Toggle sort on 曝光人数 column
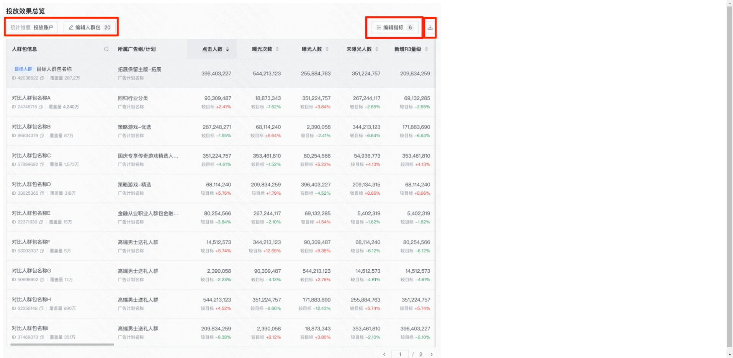The width and height of the screenshot is (733, 358). point(327,49)
